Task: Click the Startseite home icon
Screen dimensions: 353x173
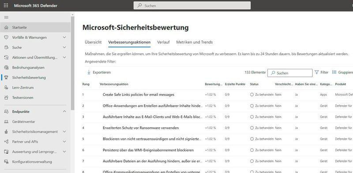Action: (x=6, y=27)
